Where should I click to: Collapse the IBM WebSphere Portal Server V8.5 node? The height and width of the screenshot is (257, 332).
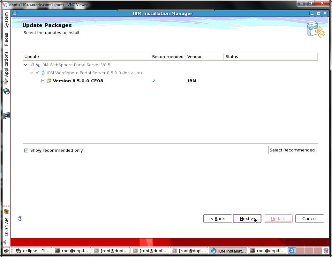pyautogui.click(x=26, y=64)
